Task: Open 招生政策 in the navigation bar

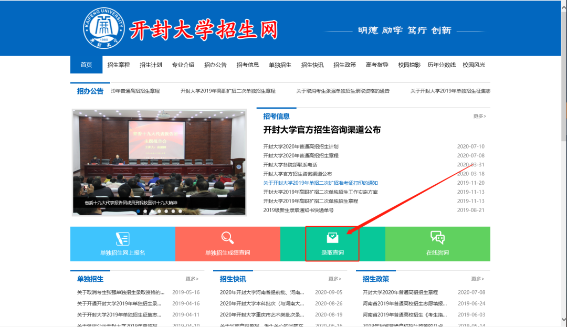Action: click(x=344, y=65)
